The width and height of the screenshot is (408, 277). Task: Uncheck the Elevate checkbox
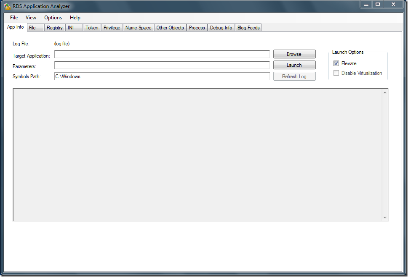tap(336, 63)
